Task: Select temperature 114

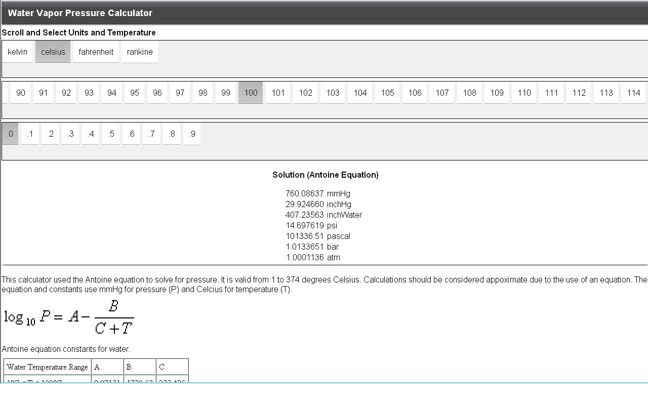Action: (633, 93)
